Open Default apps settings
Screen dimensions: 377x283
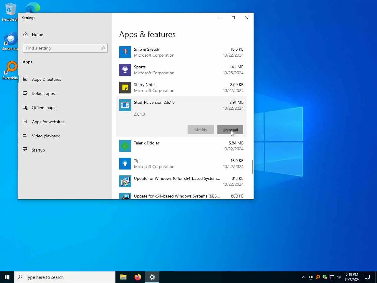coord(43,93)
